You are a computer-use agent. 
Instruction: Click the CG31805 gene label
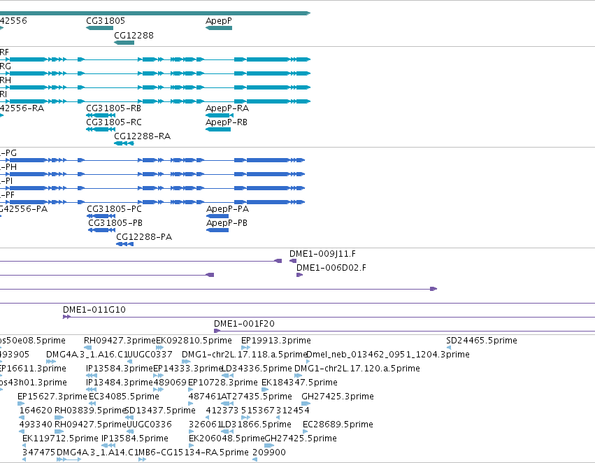(x=106, y=20)
